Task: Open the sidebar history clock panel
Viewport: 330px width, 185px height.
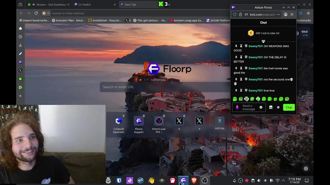Action: tap(20, 37)
